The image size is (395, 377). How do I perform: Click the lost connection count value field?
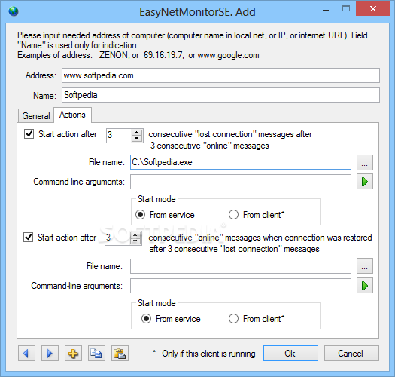pos(119,135)
